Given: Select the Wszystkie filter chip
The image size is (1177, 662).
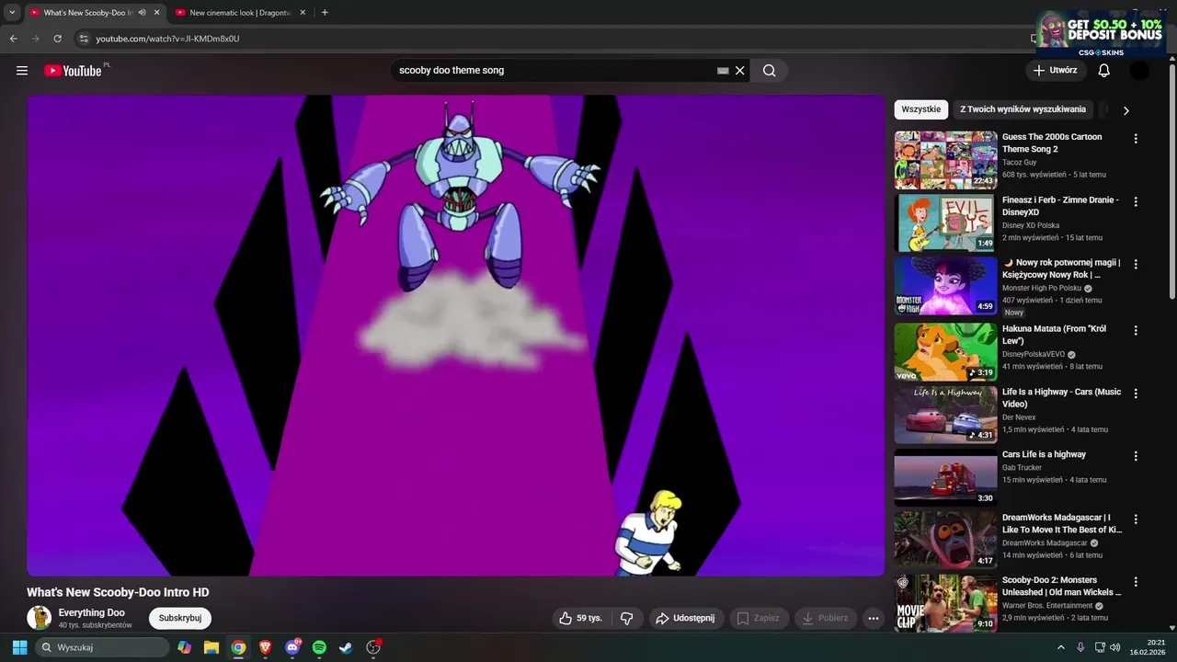Looking at the screenshot, I should 921,109.
